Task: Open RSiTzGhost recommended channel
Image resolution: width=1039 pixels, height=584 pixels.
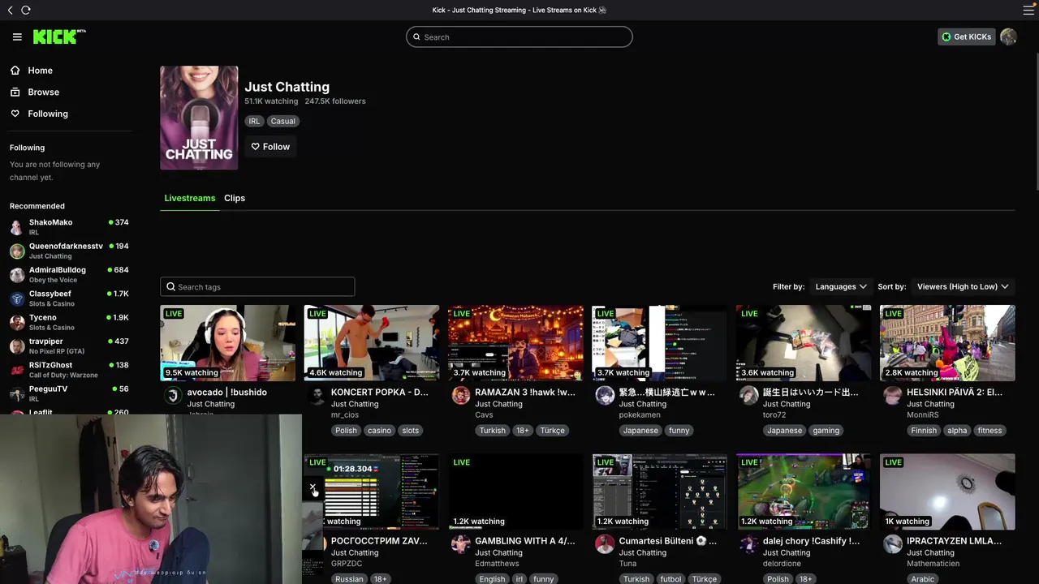Action: pyautogui.click(x=69, y=370)
